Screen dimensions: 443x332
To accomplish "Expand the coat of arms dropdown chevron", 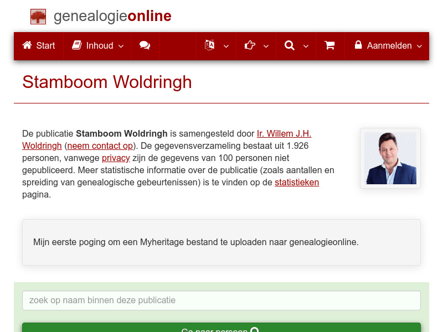I will pos(225,46).
